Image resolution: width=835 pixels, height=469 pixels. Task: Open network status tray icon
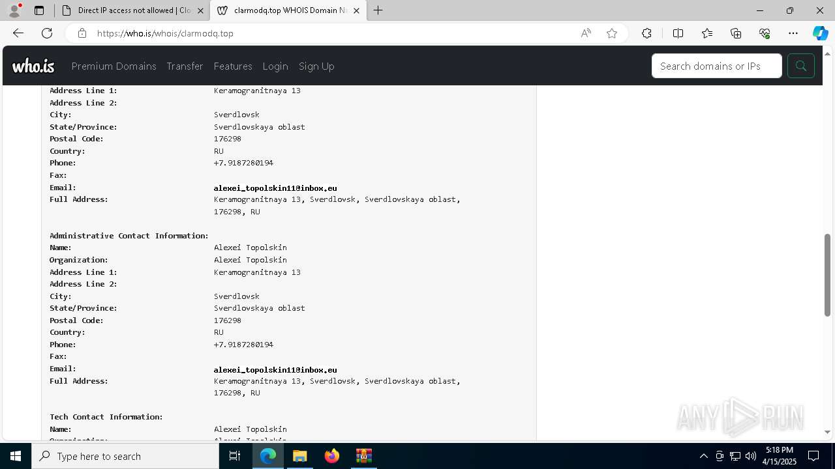[x=735, y=456]
